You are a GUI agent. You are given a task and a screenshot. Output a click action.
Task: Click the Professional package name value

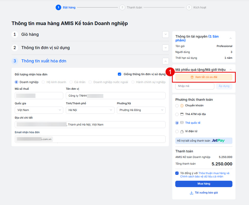click(x=225, y=46)
